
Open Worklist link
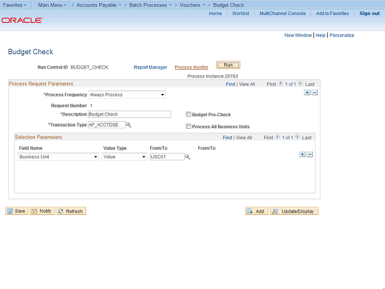[x=241, y=13]
